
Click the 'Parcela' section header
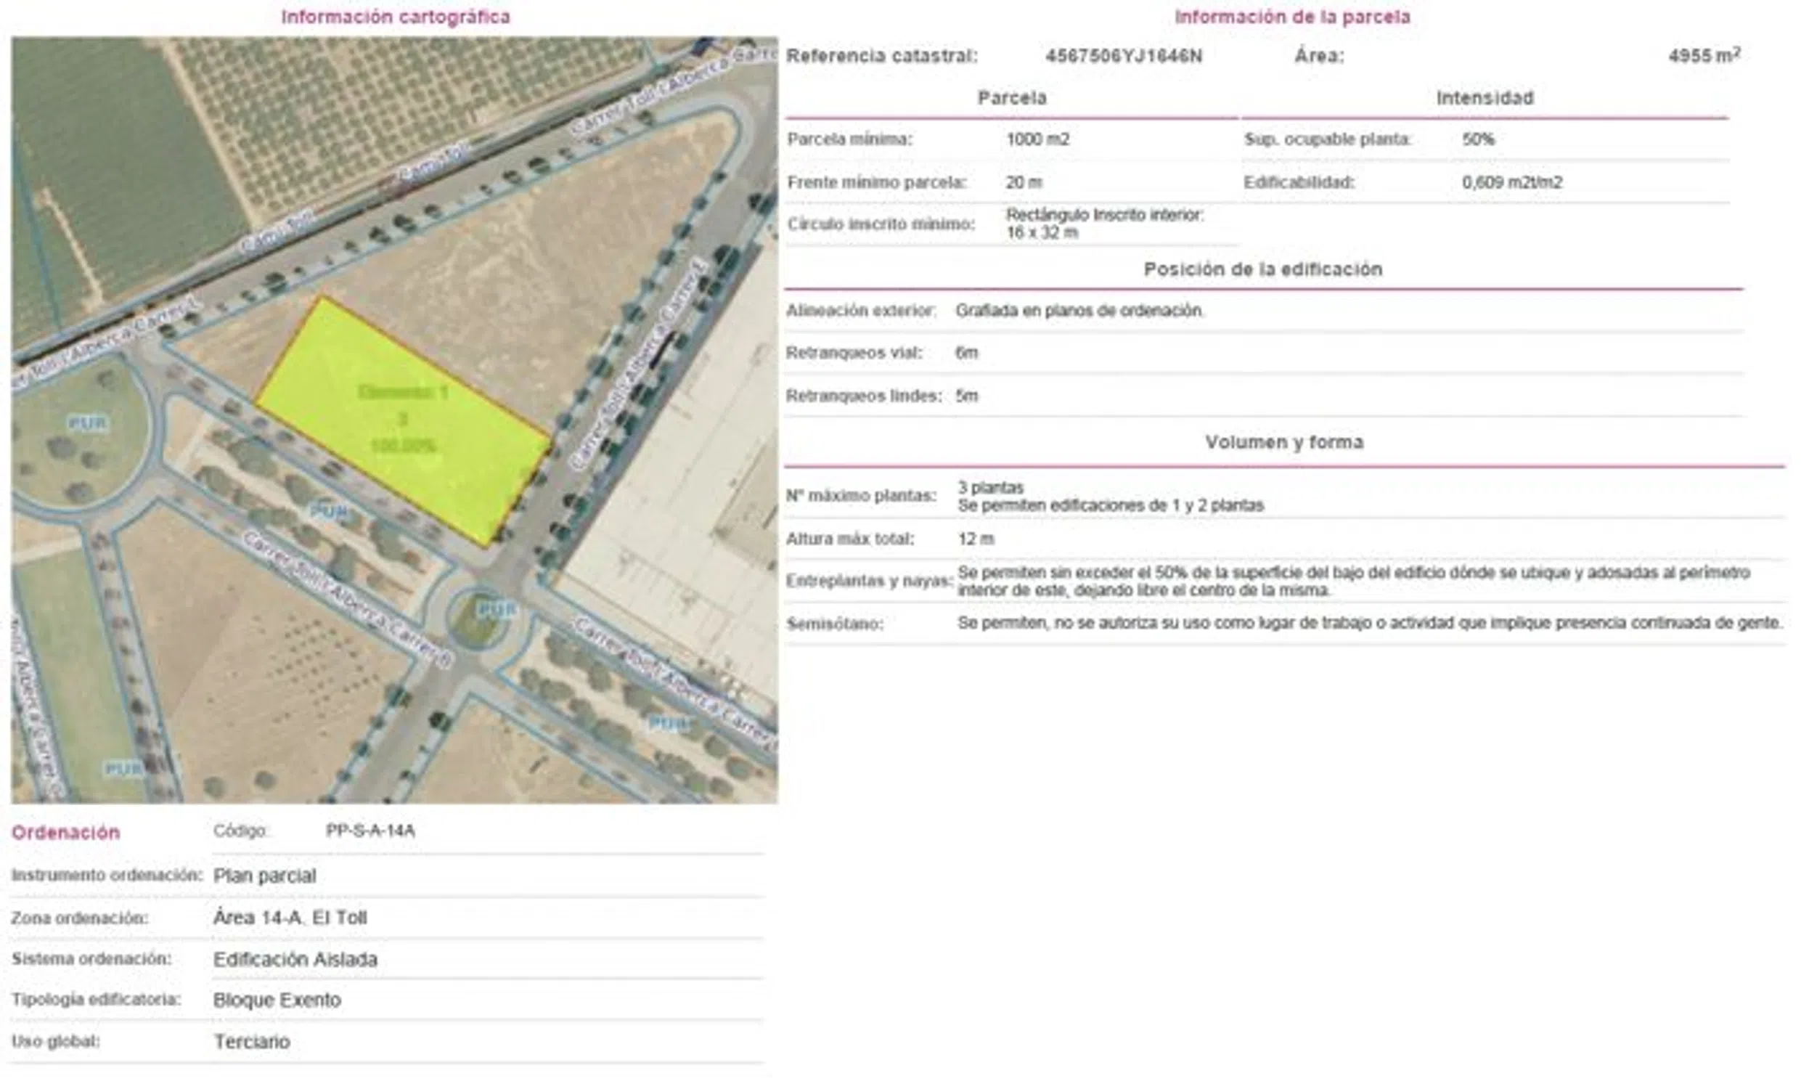pos(1012,97)
